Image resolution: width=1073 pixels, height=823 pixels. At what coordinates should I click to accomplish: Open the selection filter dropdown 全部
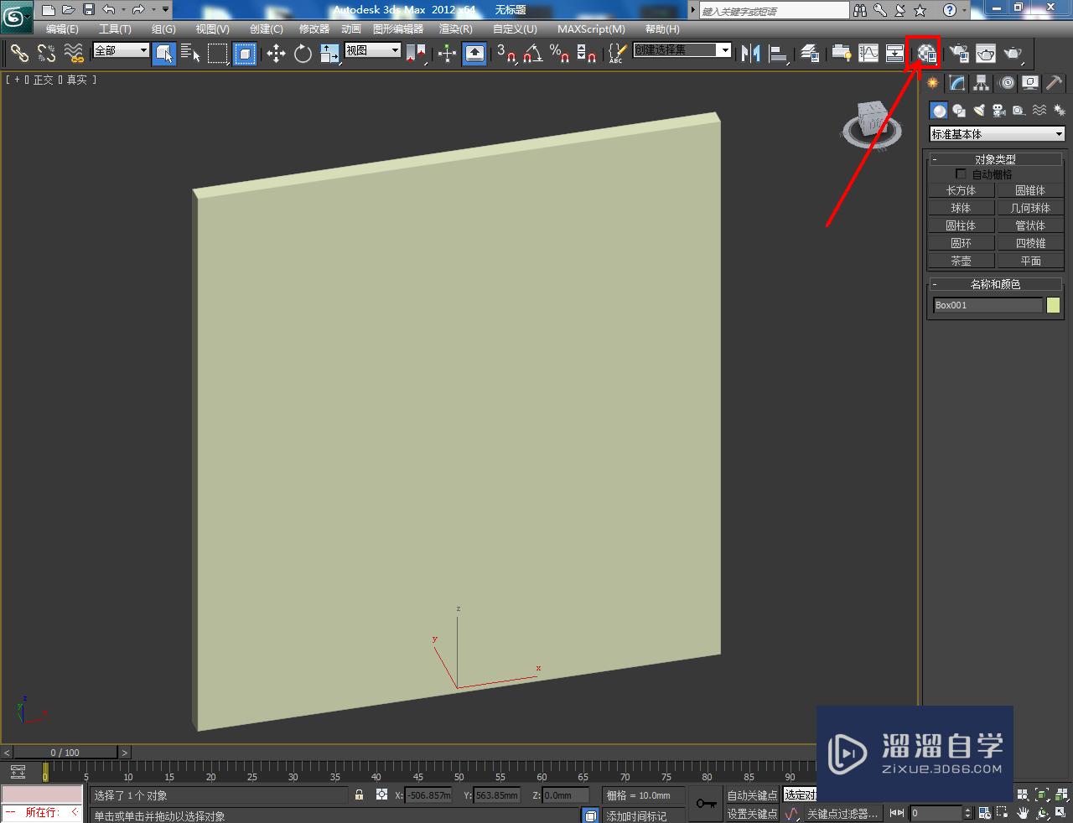coord(121,50)
